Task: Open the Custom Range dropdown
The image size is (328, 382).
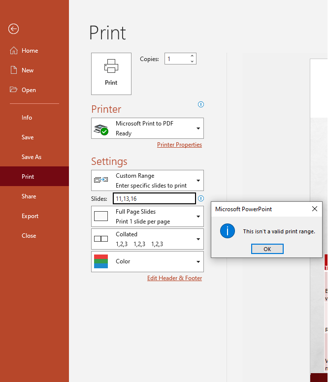Action: [147, 181]
